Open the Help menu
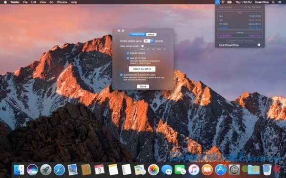Image resolution: width=286 pixels, height=178 pixels. click(74, 2)
